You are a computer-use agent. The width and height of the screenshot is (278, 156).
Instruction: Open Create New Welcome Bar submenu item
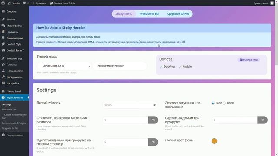(14, 116)
